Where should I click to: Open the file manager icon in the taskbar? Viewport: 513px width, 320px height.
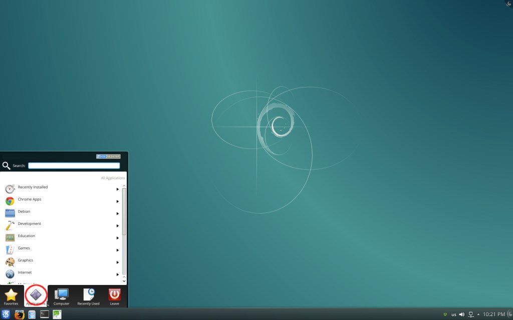(x=32, y=314)
